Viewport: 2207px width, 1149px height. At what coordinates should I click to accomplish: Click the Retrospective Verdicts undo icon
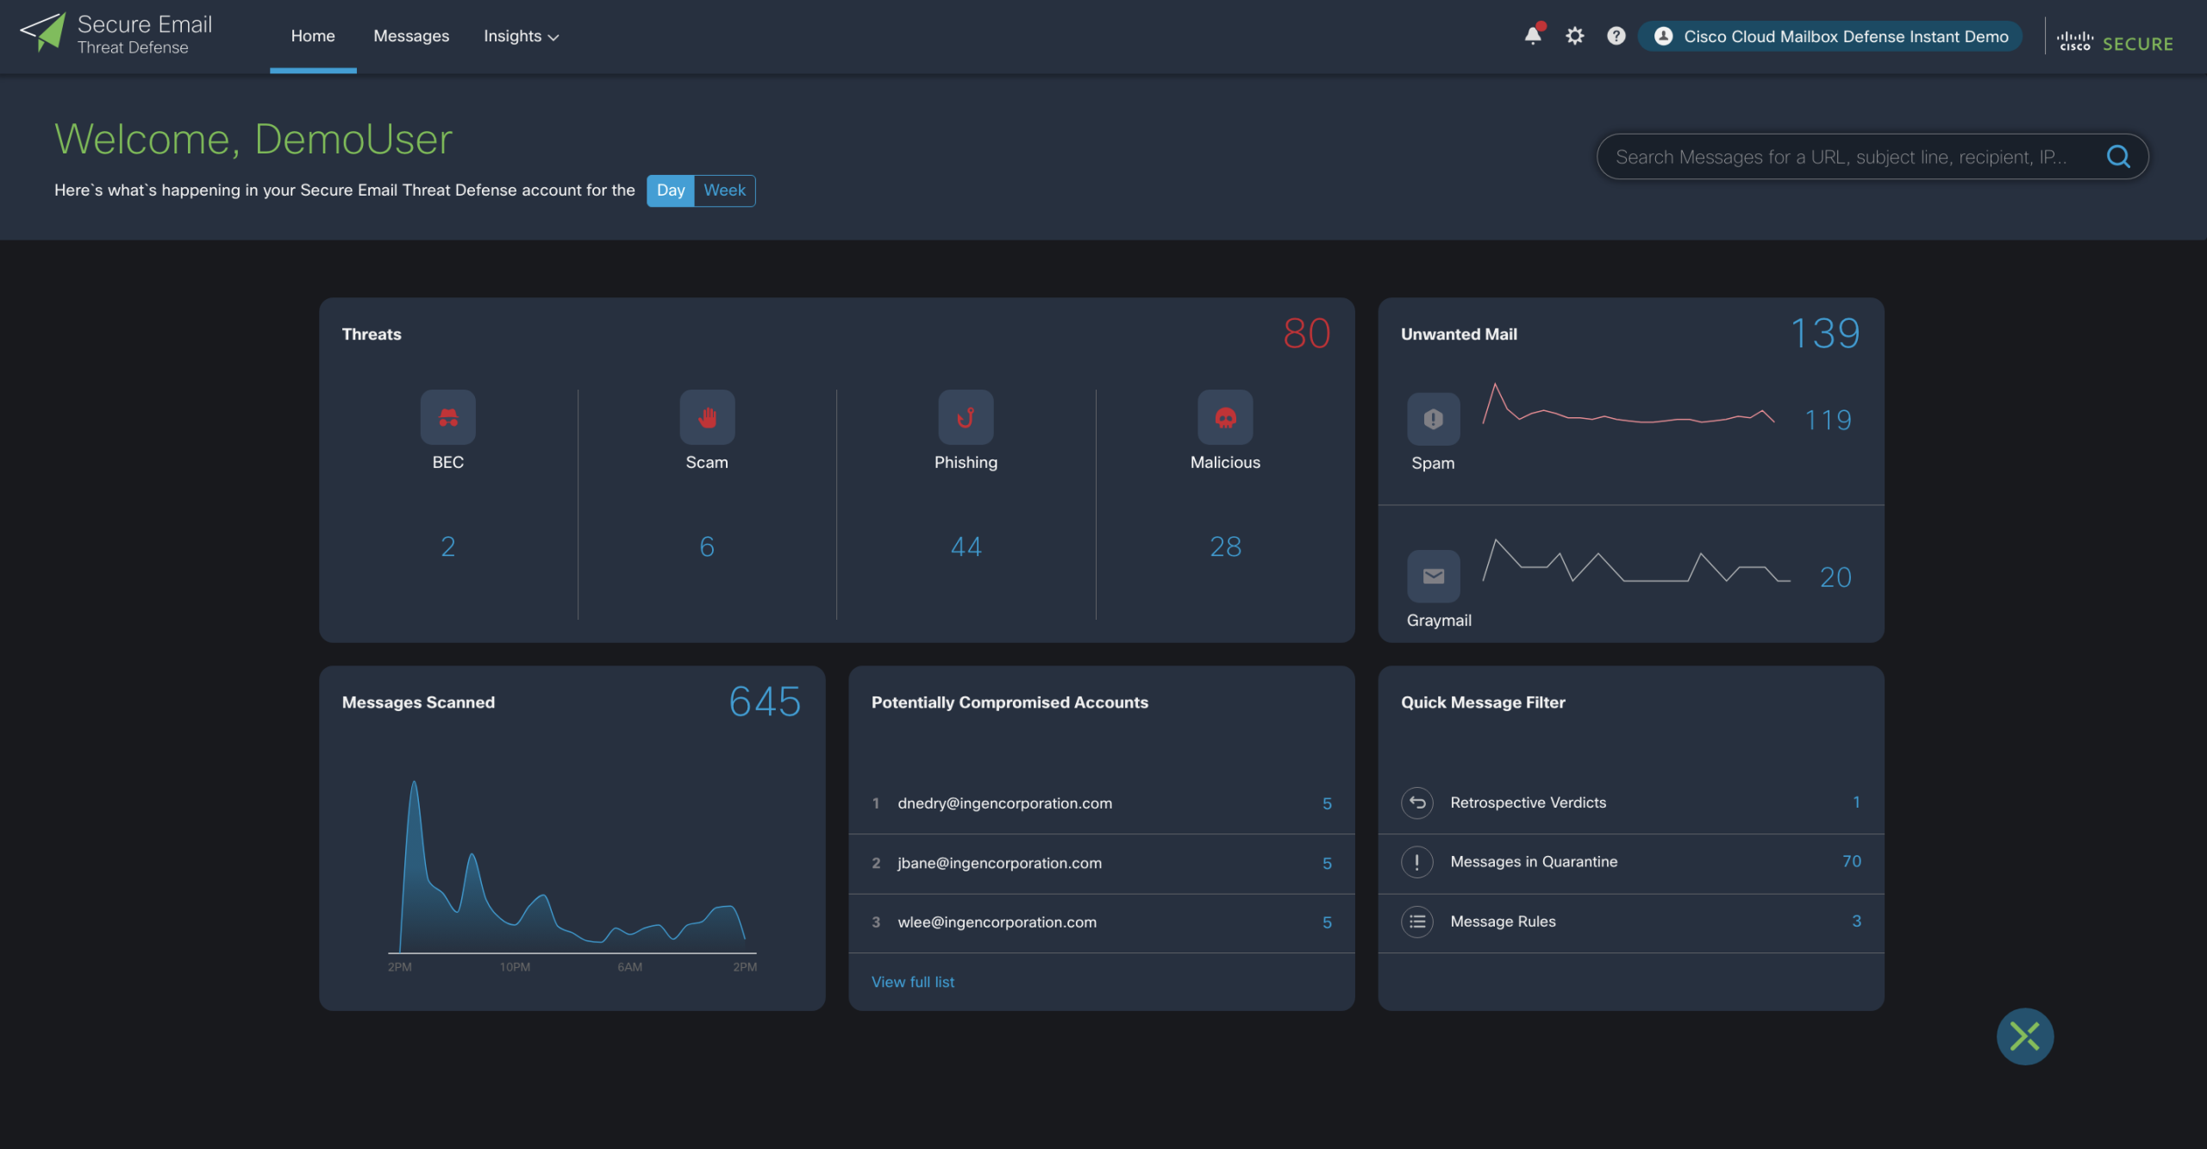tap(1417, 802)
